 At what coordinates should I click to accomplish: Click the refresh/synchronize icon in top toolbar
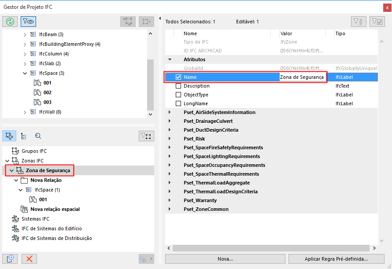(9, 21)
